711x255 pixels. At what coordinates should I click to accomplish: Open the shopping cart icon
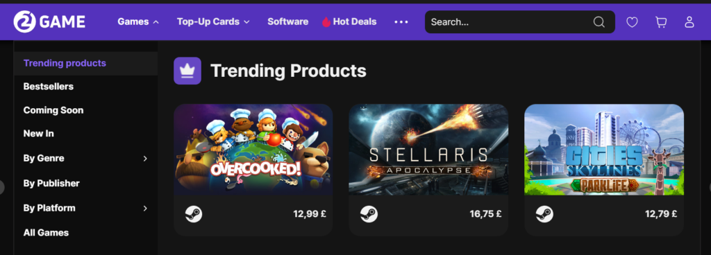tap(661, 21)
